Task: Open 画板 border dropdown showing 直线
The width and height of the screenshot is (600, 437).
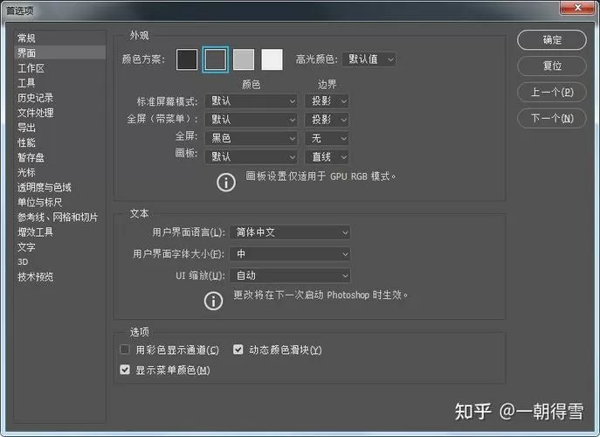Action: (x=327, y=156)
